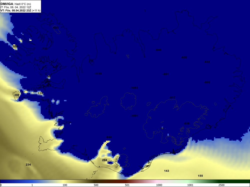Viewport: 250px width, 187px height.
Task: Click the map value -881
Action: 166,74
